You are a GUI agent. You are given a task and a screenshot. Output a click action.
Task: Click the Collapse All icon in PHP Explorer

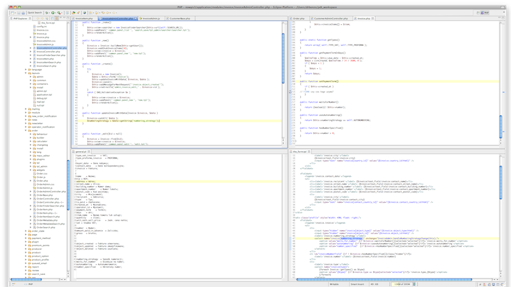[54, 19]
